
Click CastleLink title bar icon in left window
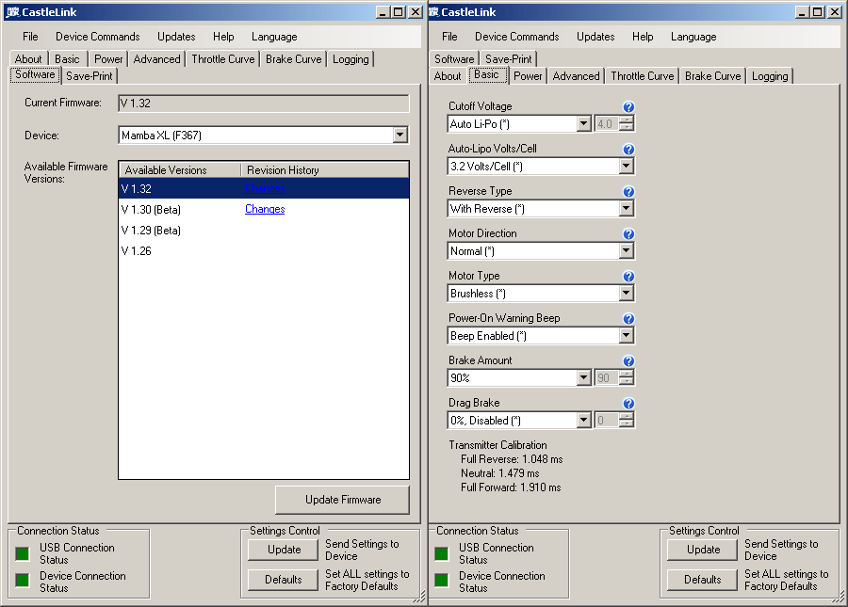[12, 12]
